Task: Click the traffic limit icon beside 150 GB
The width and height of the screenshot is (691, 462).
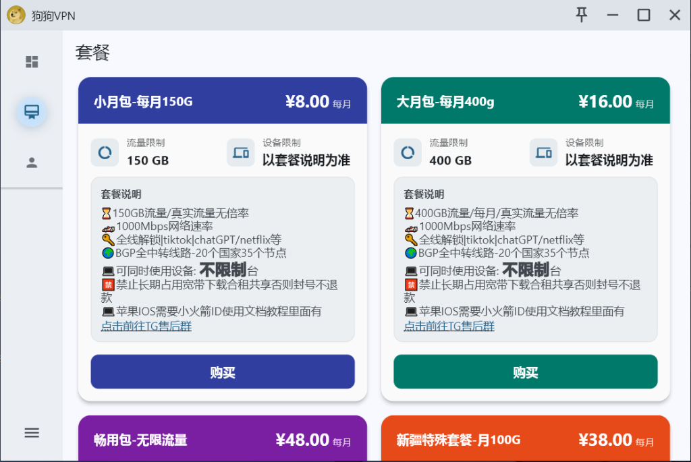Action: pos(105,152)
